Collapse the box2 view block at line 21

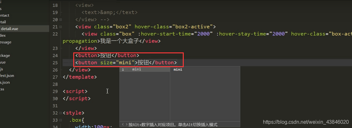pos(61,27)
